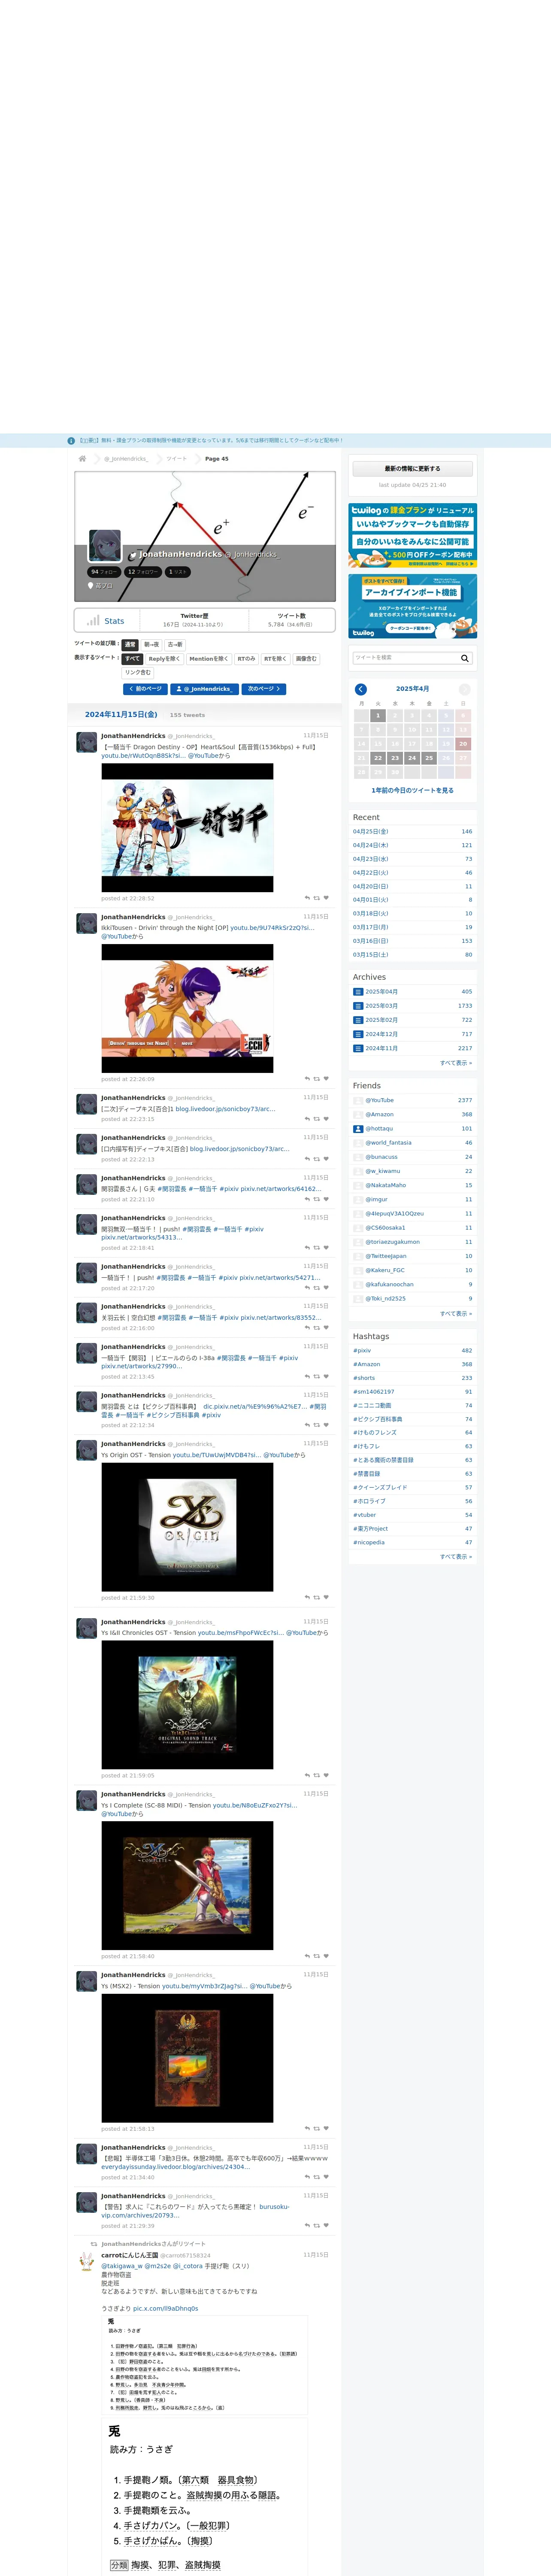The width and height of the screenshot is (551, 2576).
Task: Go to previous month in calendar
Action: click(x=361, y=689)
